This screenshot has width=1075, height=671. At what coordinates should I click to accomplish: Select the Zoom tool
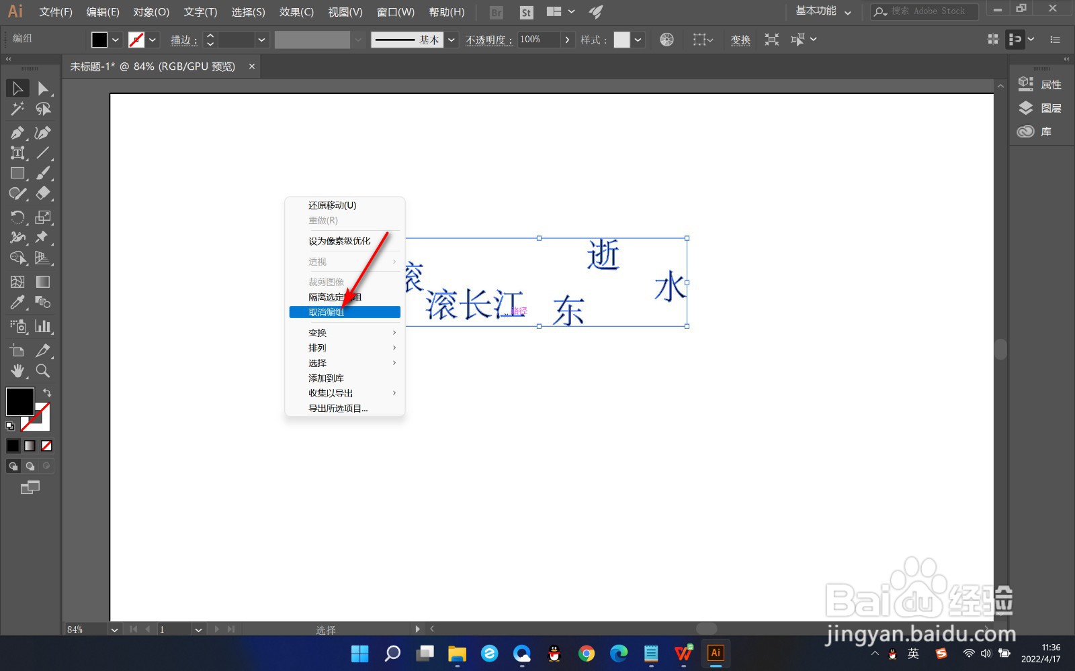43,370
